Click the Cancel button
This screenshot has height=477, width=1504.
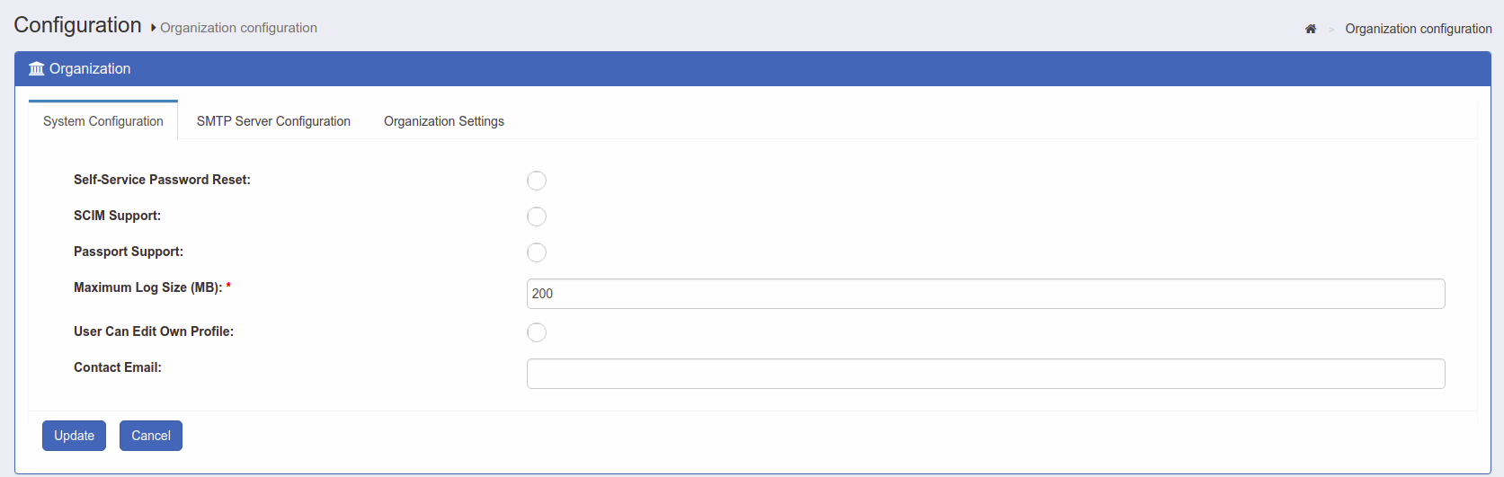pyautogui.click(x=151, y=436)
